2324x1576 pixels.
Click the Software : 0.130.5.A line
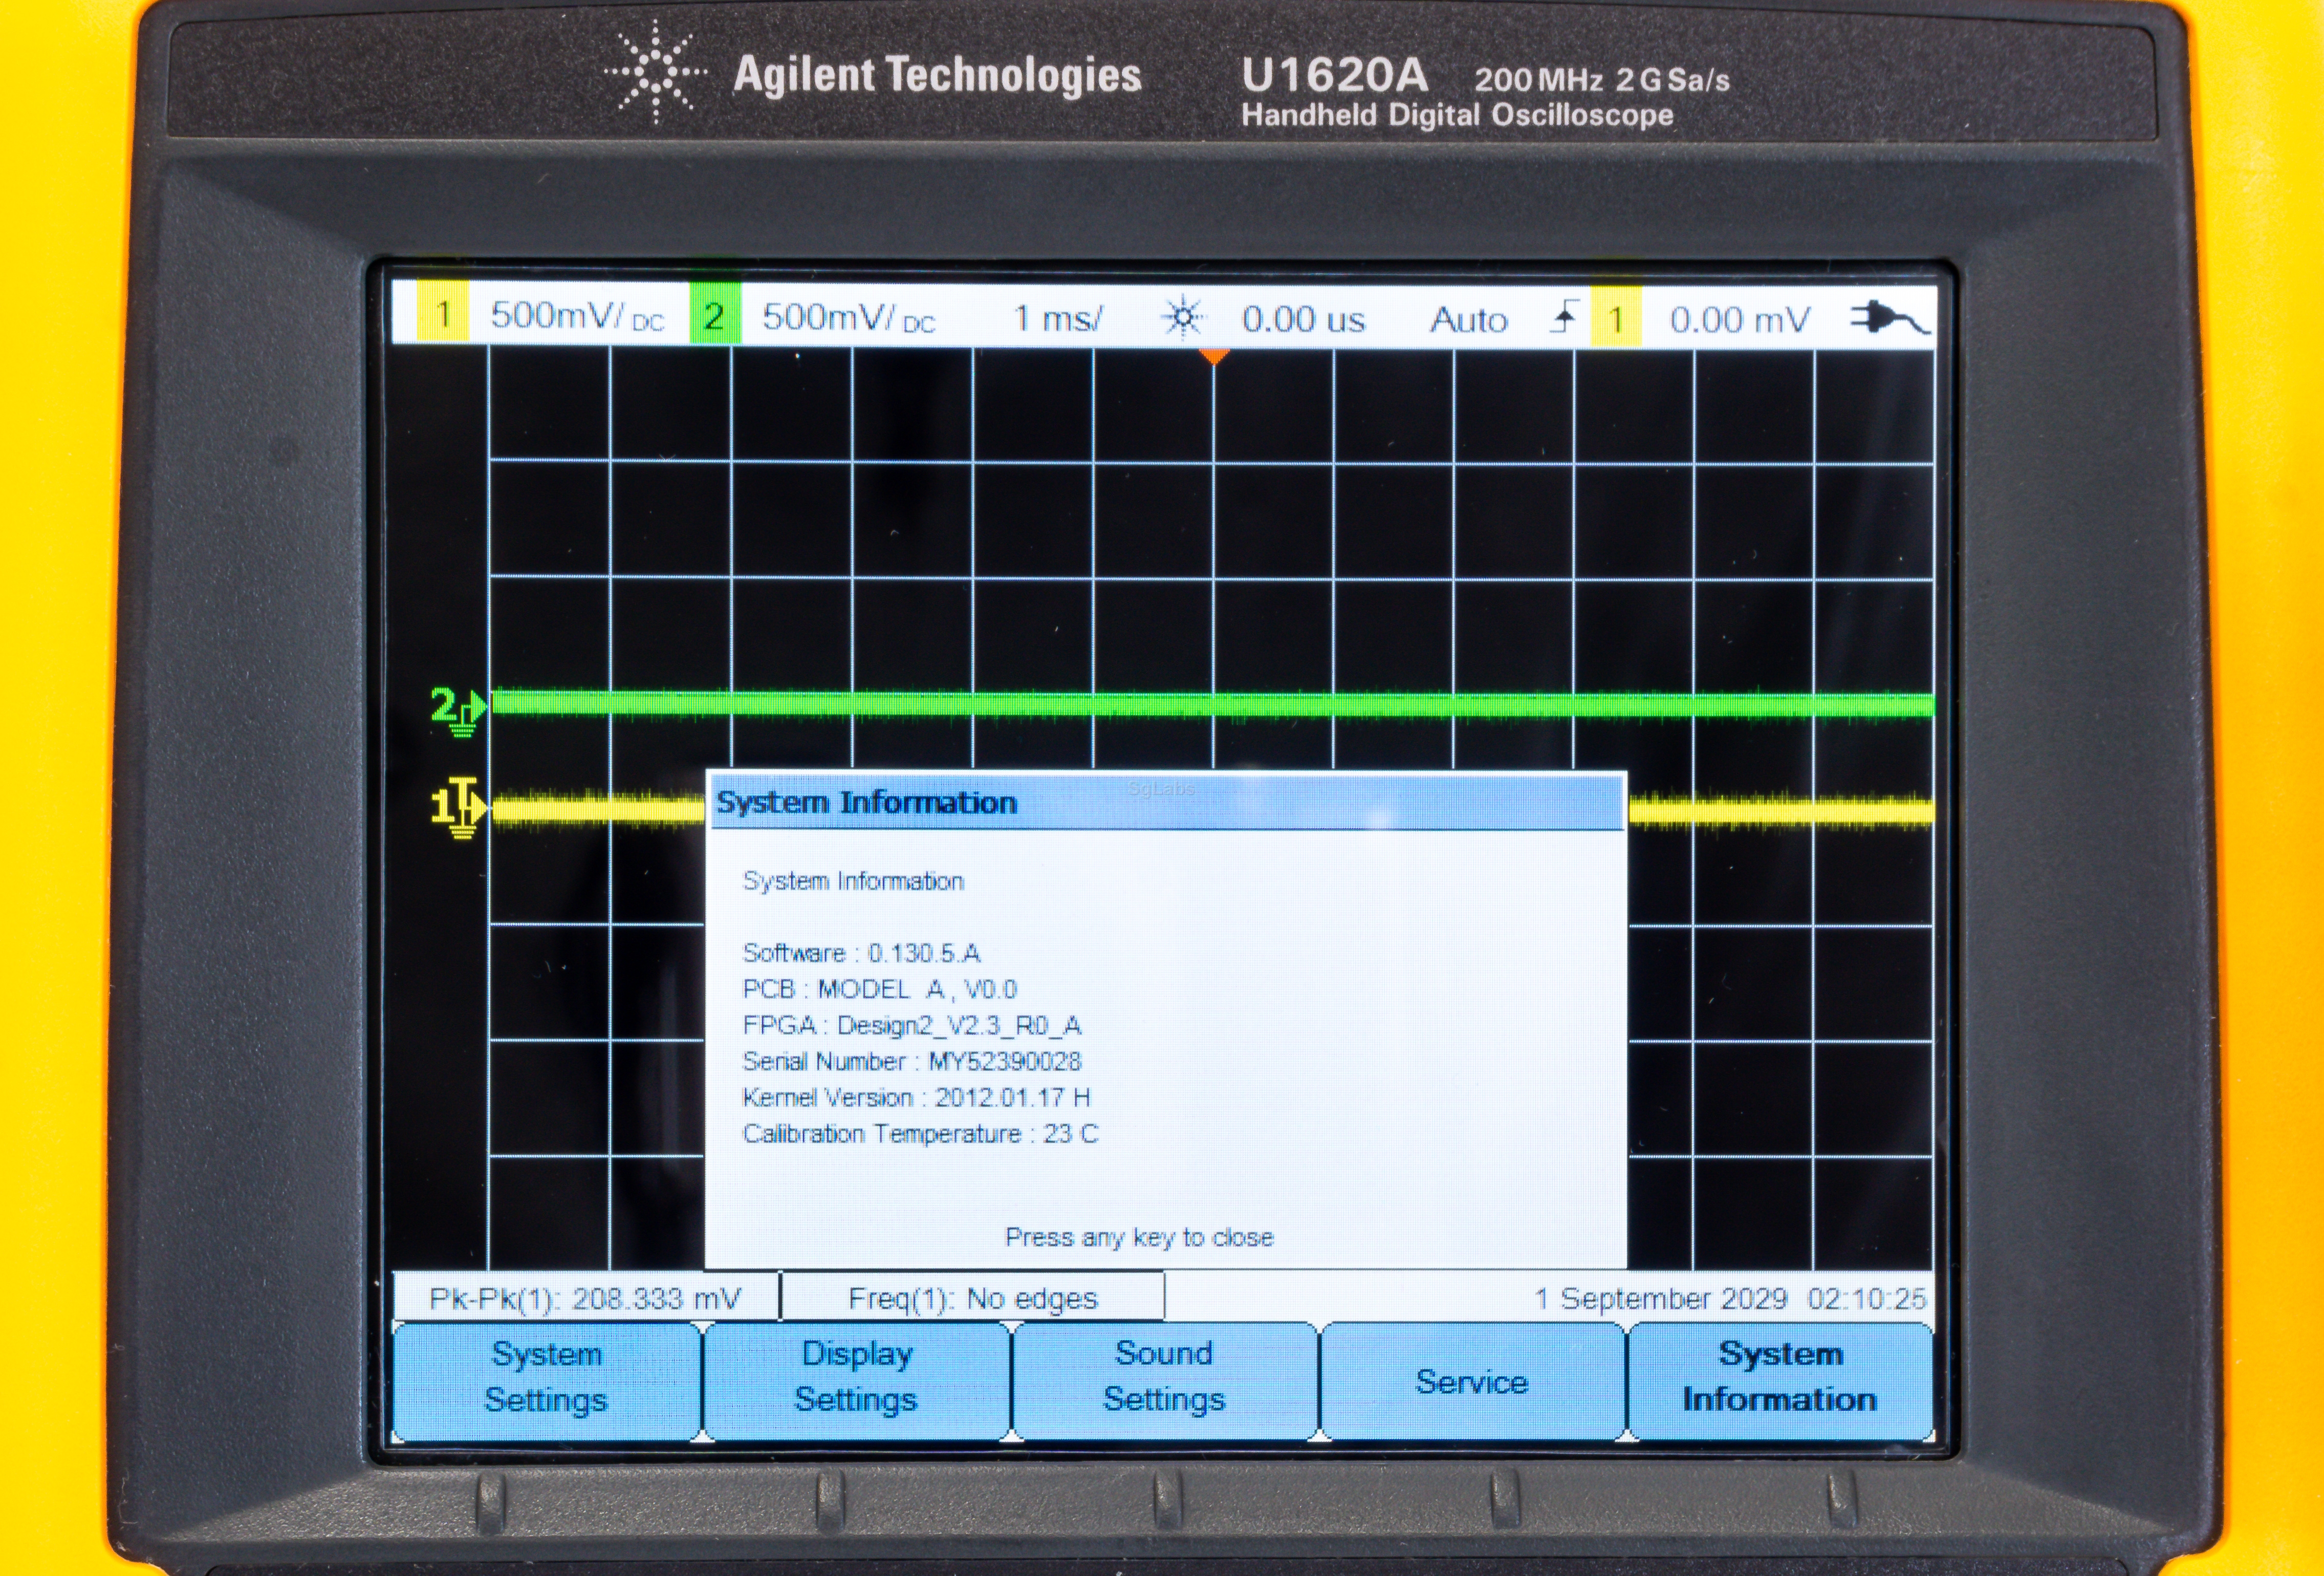(861, 952)
